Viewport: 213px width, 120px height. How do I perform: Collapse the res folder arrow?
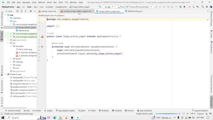[8, 43]
